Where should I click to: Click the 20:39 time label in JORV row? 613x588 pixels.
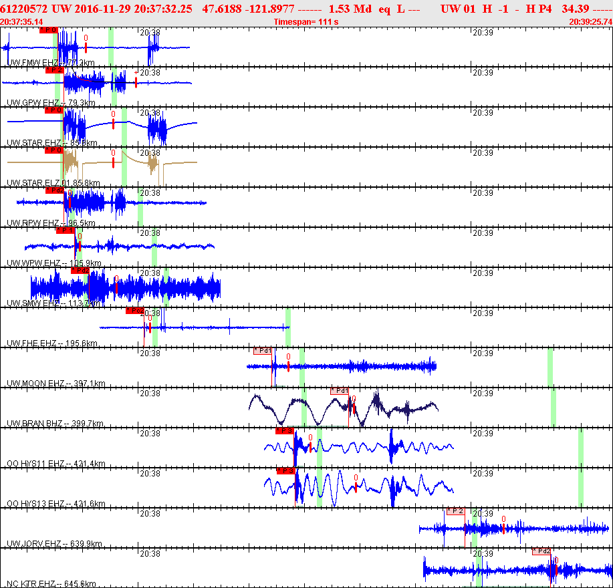[483, 513]
